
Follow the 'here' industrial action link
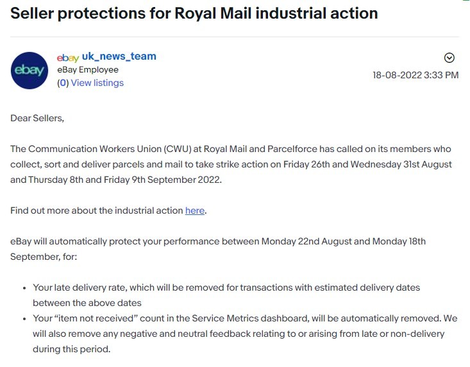(x=195, y=210)
